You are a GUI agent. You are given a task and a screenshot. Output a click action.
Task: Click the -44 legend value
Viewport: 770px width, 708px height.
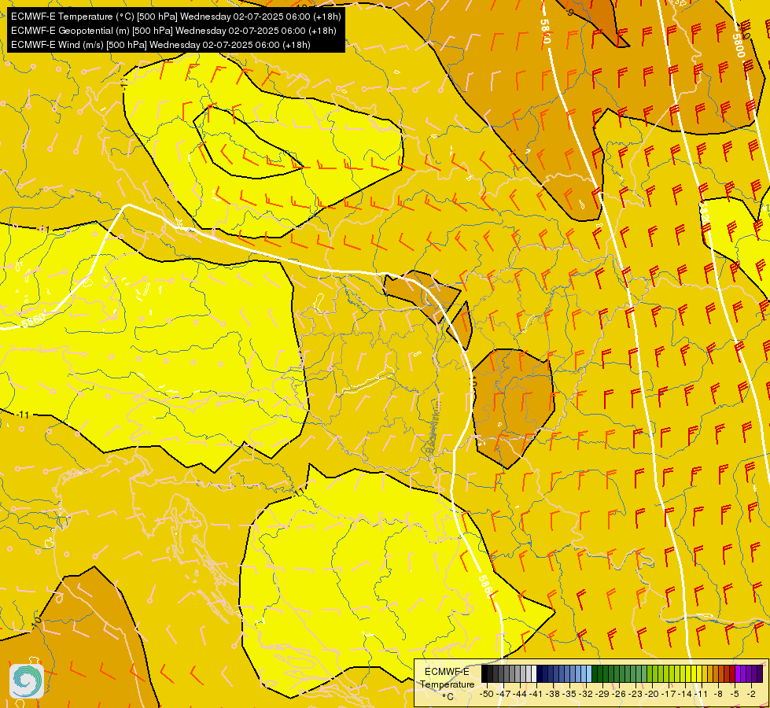click(520, 694)
